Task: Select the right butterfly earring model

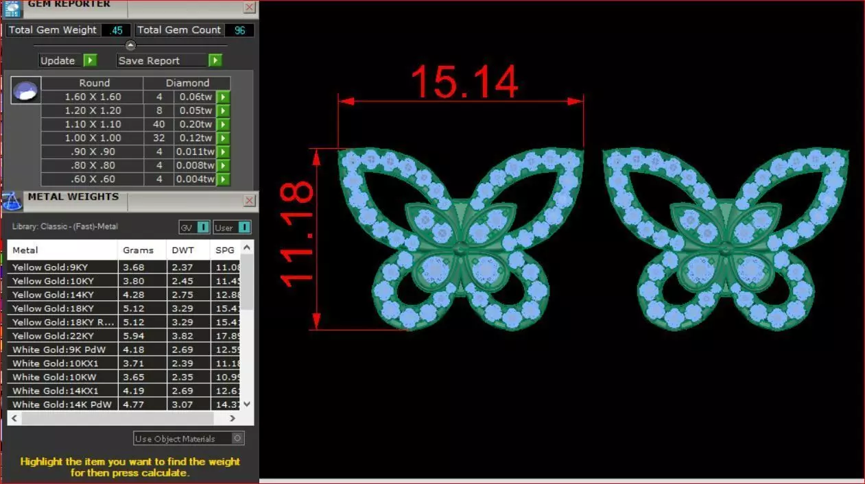Action: pyautogui.click(x=726, y=239)
